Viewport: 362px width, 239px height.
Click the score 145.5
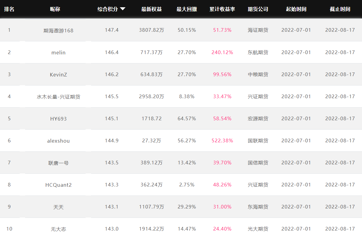[x=112, y=96]
